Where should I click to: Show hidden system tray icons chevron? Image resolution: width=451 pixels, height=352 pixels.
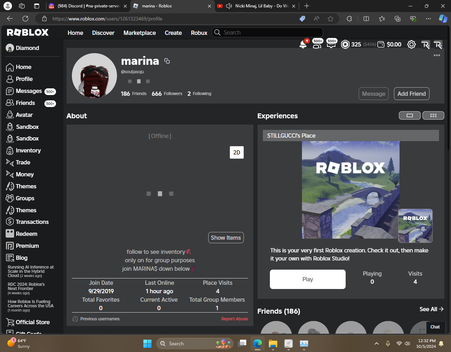[376, 344]
